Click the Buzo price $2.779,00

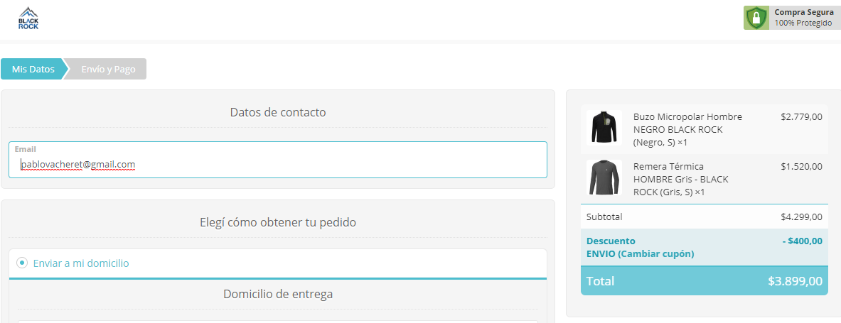(801, 116)
